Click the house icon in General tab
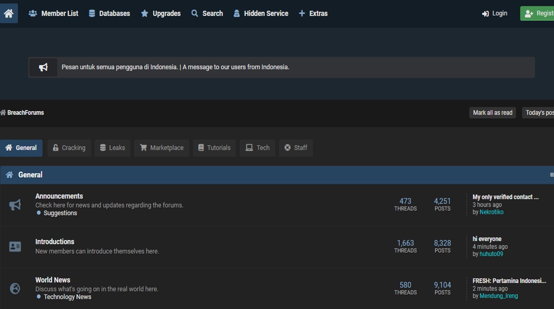Viewport: 554px width, 309px height. 9,148
